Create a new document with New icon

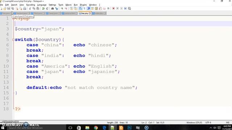(x=1, y=9)
